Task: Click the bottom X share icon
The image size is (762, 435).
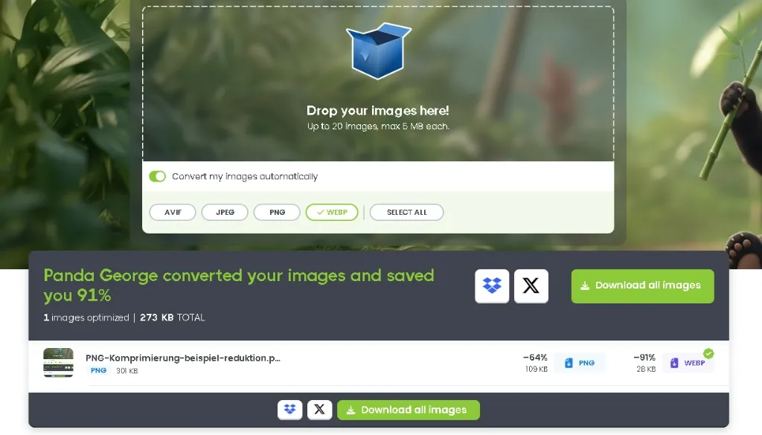Action: (319, 409)
